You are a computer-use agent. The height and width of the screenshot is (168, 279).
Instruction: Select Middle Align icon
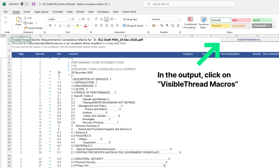[x=101, y=19]
